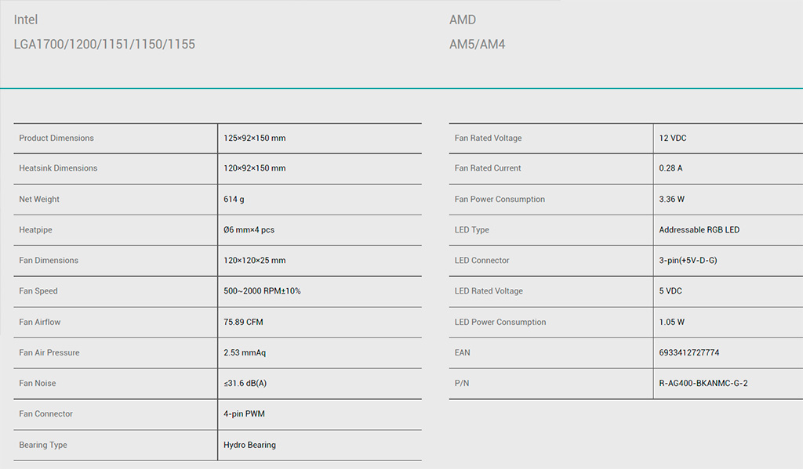803x469 pixels.
Task: Click the Hydro Bearing value
Action: pyautogui.click(x=249, y=446)
